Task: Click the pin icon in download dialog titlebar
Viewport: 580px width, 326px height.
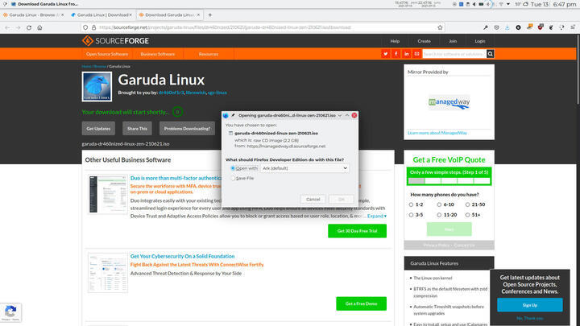Action: [233, 115]
